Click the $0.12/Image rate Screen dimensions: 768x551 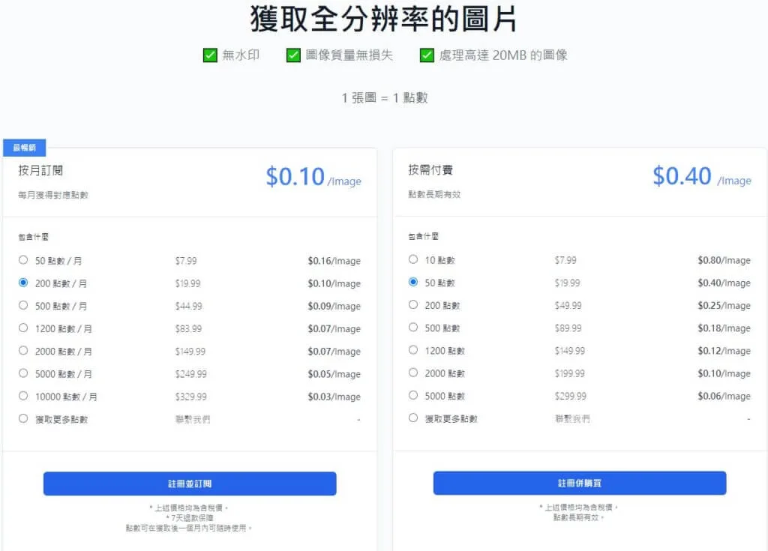[724, 351]
